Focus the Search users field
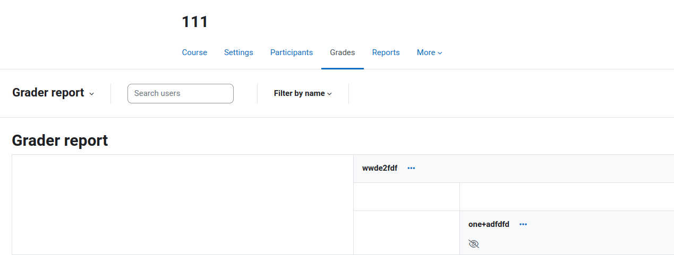This screenshot has width=674, height=255. click(x=181, y=93)
